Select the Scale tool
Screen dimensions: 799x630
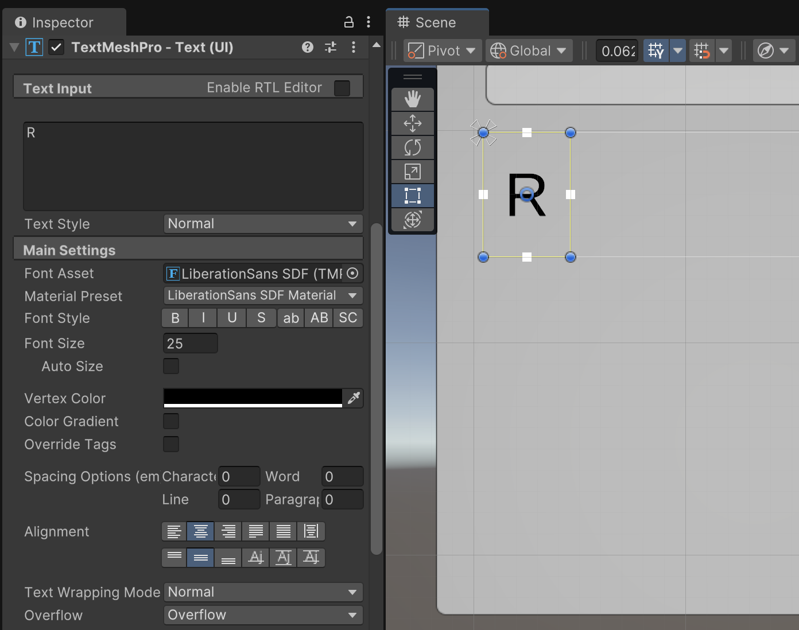(412, 172)
